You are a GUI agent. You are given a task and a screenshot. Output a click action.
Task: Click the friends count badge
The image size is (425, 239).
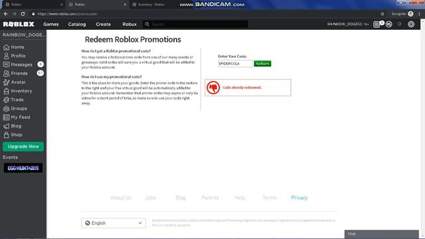click(x=40, y=73)
